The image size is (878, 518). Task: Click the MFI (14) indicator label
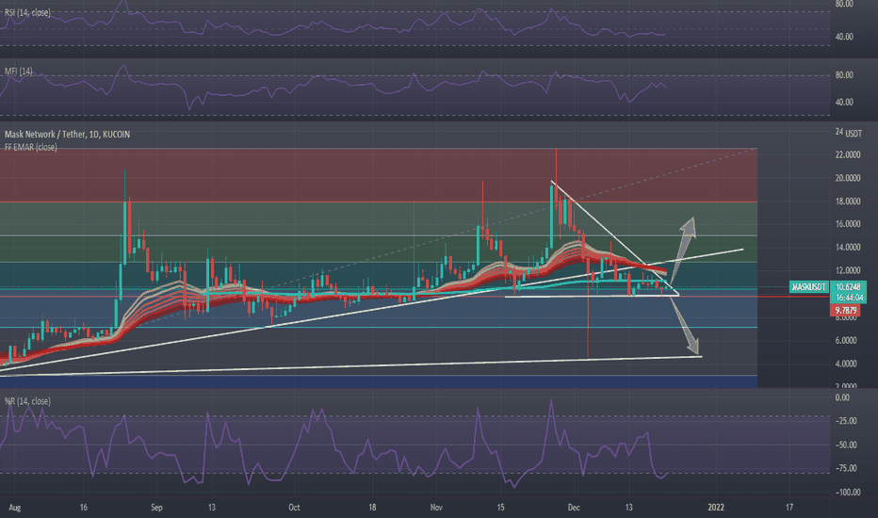click(x=19, y=72)
